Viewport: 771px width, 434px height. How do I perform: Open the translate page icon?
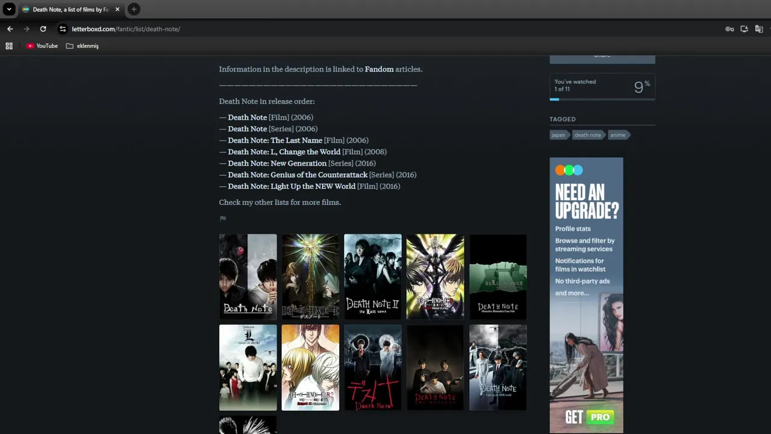tap(759, 29)
